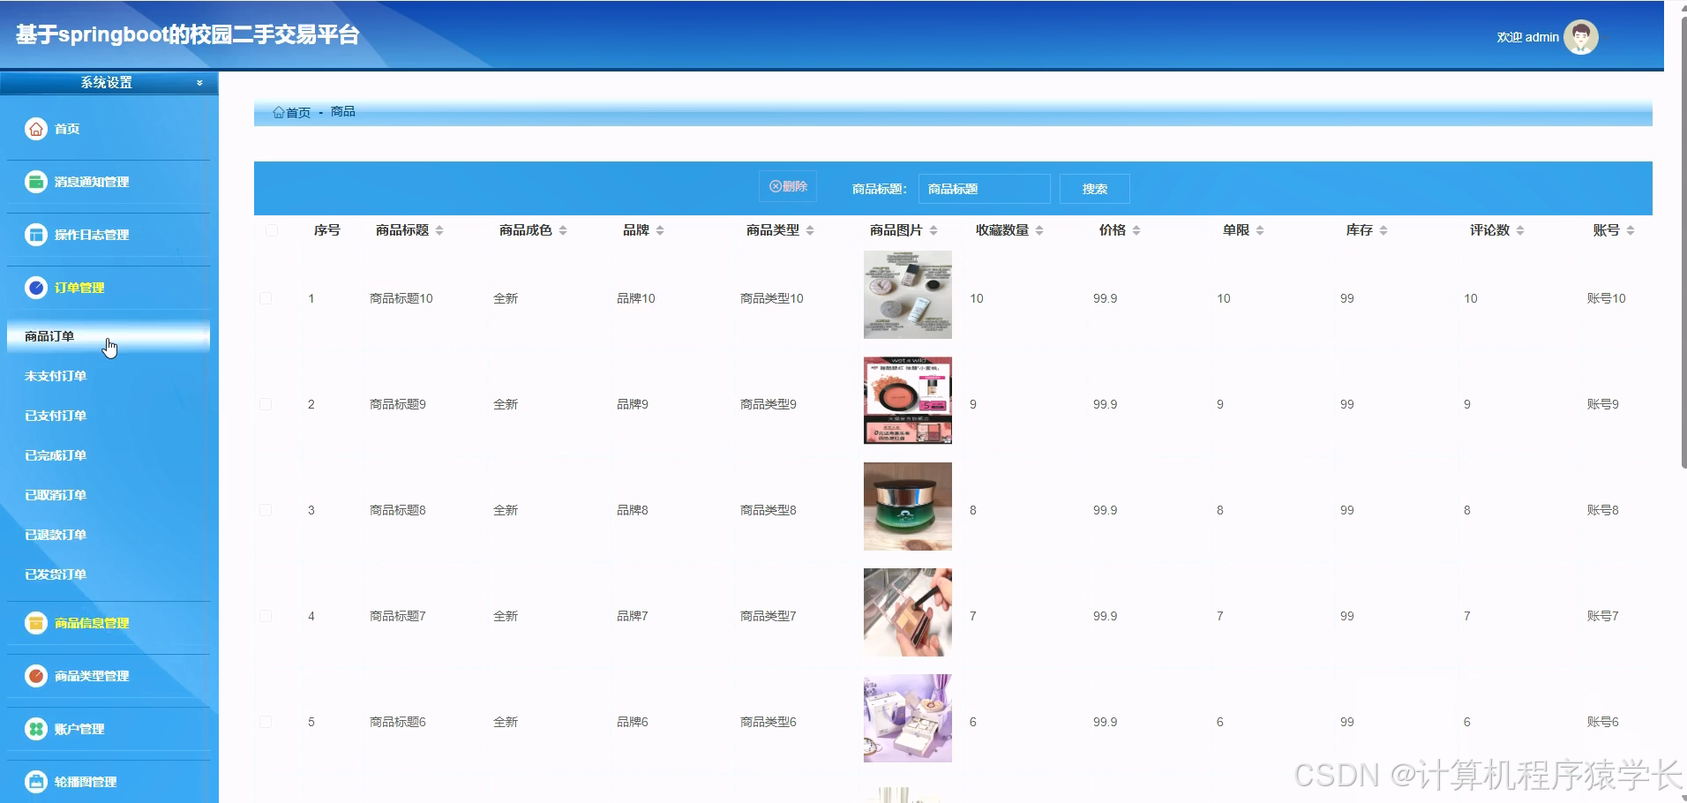
Task: Click cell 品牌9 in second row
Action: coord(633,404)
